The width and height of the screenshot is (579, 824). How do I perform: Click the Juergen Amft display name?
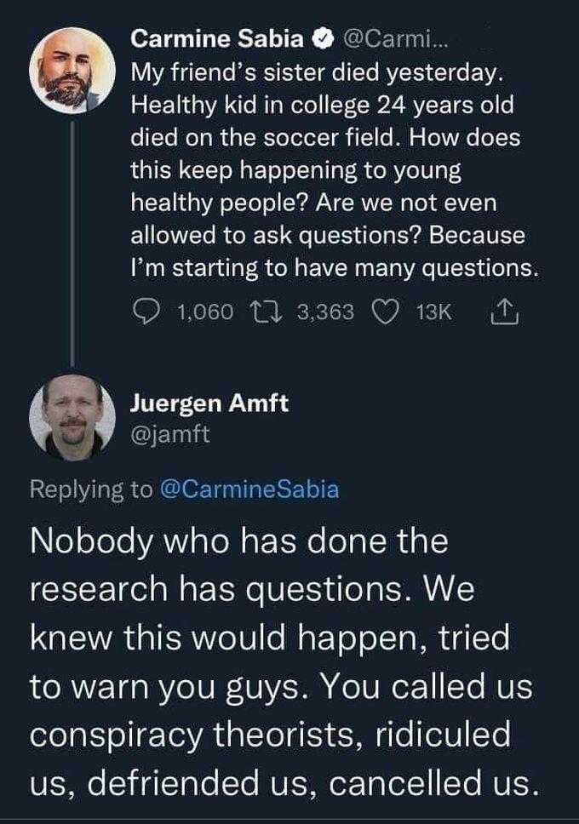[209, 403]
